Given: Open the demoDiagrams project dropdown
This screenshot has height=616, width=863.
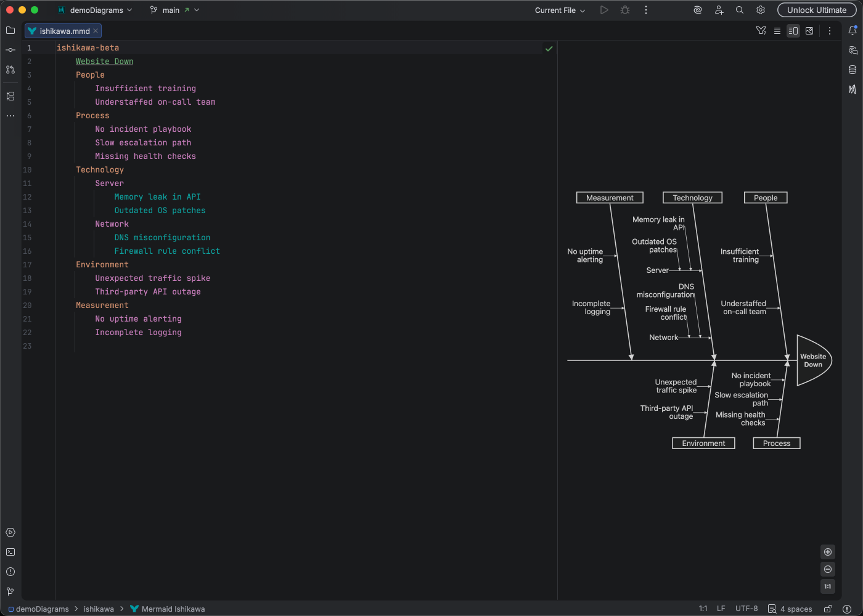Looking at the screenshot, I should tap(95, 10).
